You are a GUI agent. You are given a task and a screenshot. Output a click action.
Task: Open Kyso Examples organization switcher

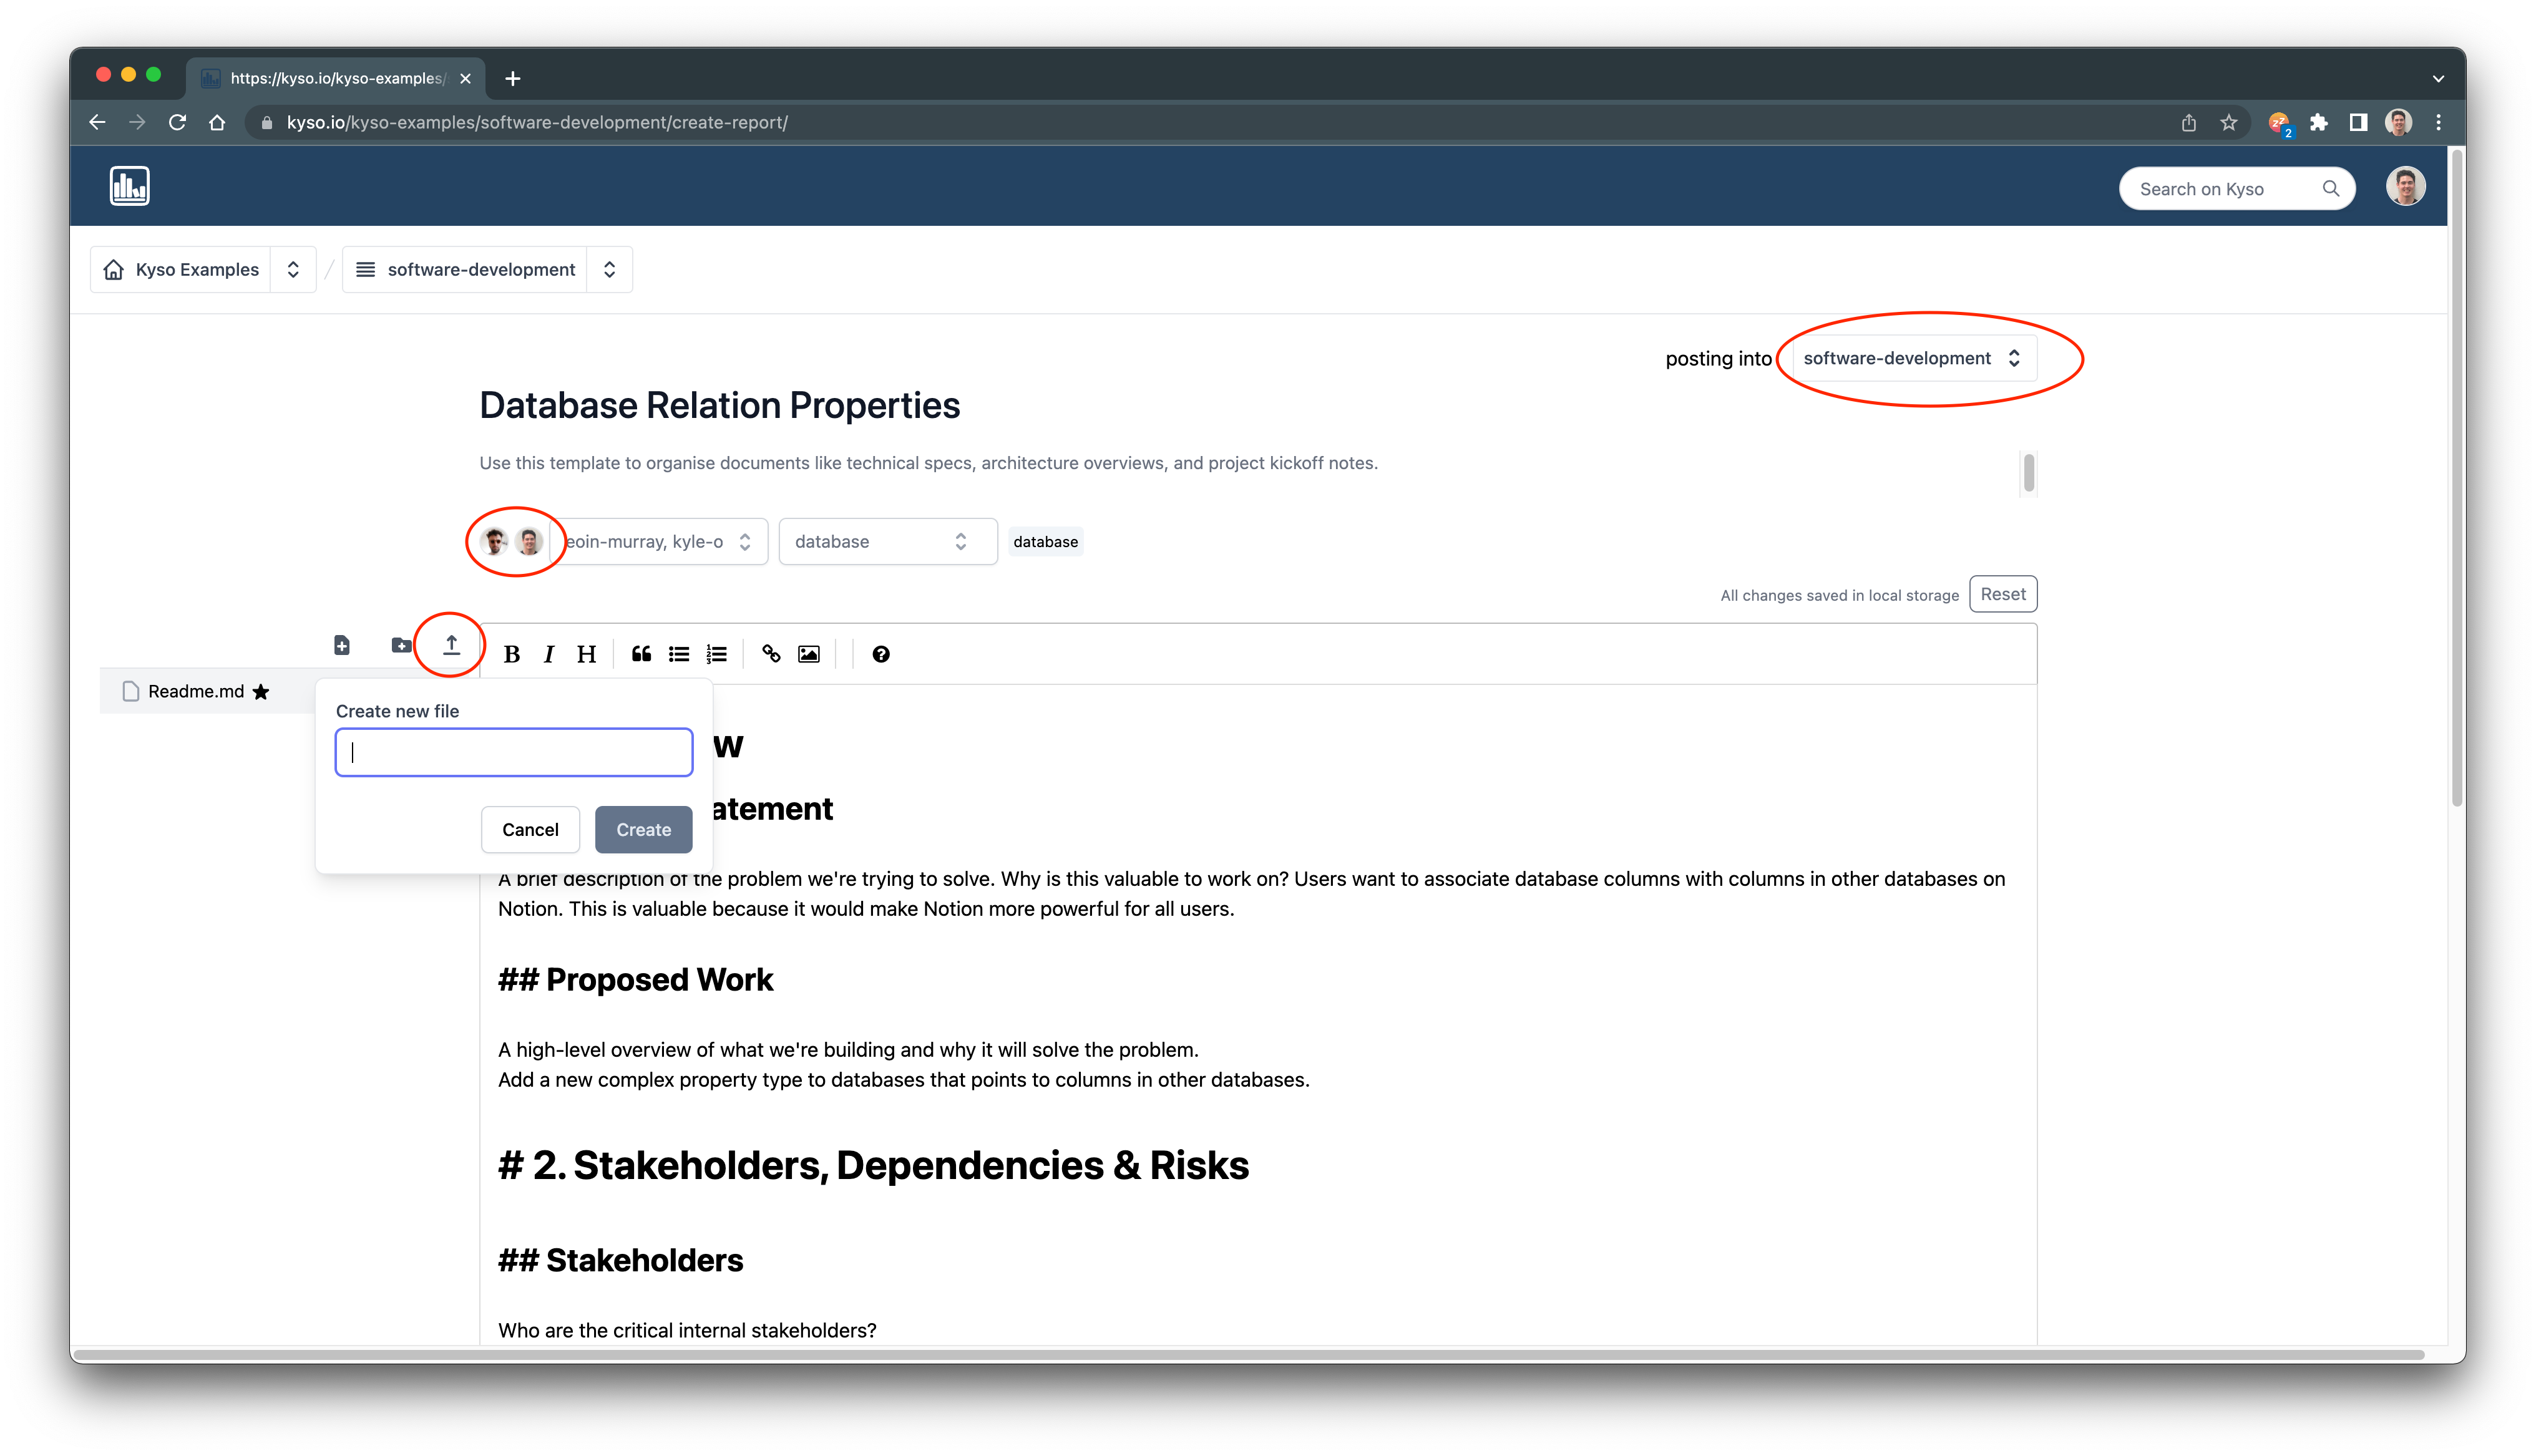293,270
